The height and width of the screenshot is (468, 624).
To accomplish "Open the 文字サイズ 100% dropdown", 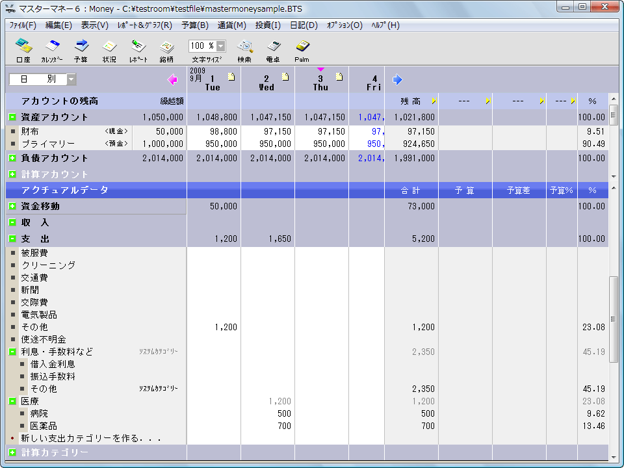I will tap(221, 46).
